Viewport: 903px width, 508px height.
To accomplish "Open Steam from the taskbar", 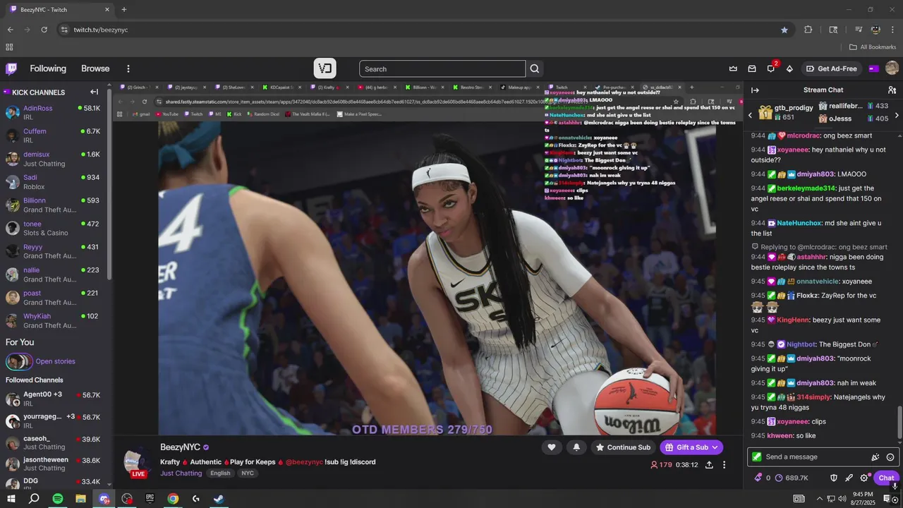I will point(219,499).
